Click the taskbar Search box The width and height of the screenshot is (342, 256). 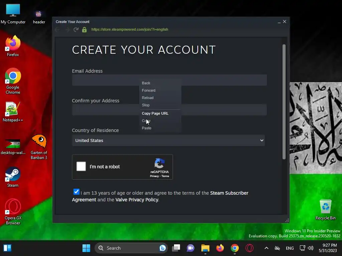pos(131,248)
